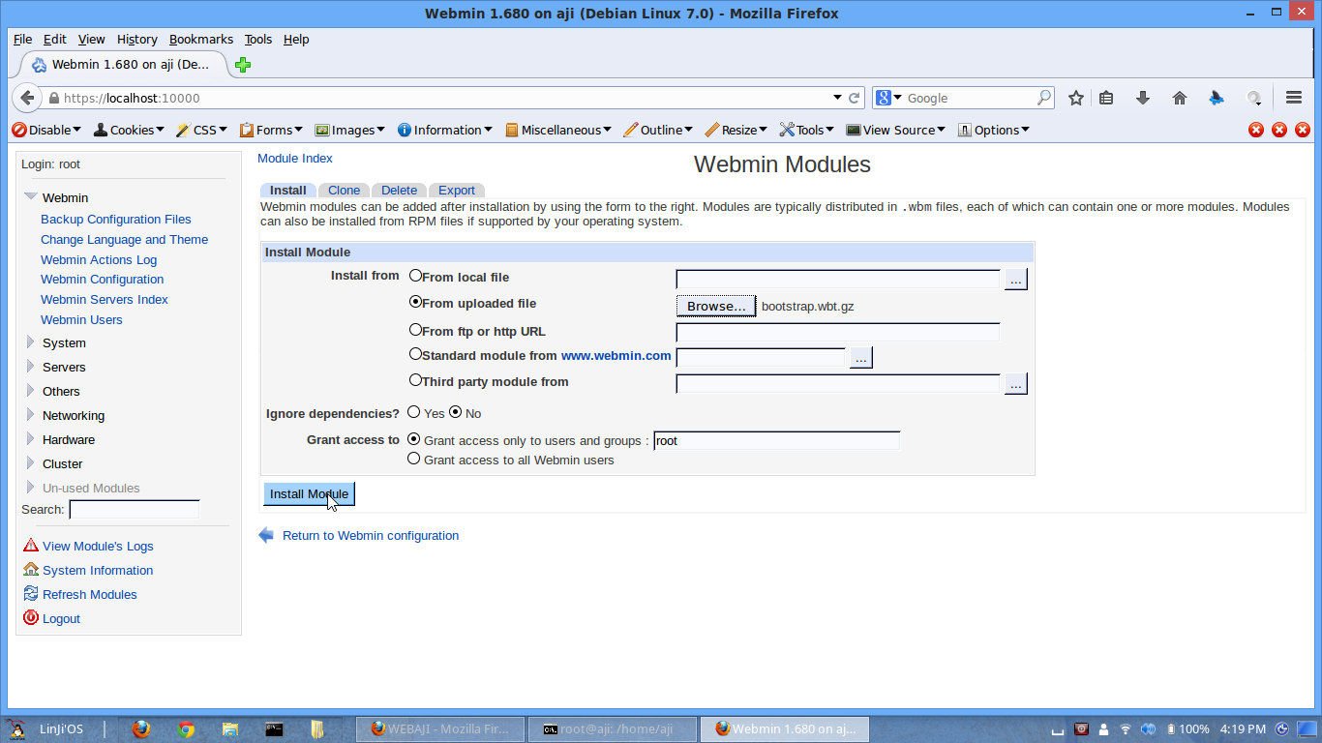Browse for a local module file
The width and height of the screenshot is (1322, 743).
click(x=1015, y=280)
